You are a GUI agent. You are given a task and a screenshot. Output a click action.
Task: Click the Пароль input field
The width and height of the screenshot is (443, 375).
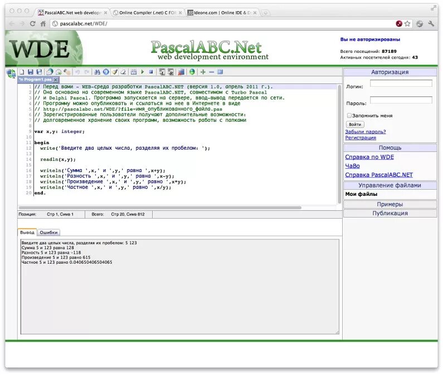(401, 100)
